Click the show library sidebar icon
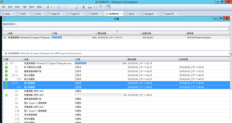Viewport: 232px width, 123px height. (x=85, y=7)
